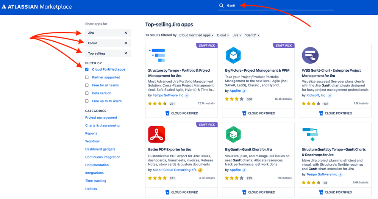Open BigGantt - Gantt Chart for Jira title

pyautogui.click(x=248, y=150)
